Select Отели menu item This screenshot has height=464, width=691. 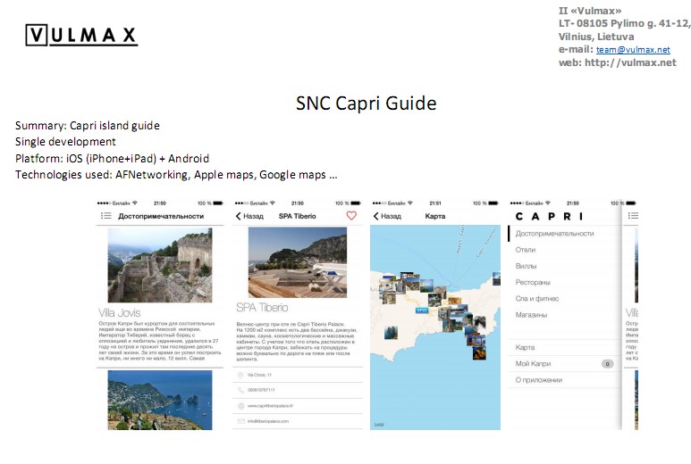526,250
